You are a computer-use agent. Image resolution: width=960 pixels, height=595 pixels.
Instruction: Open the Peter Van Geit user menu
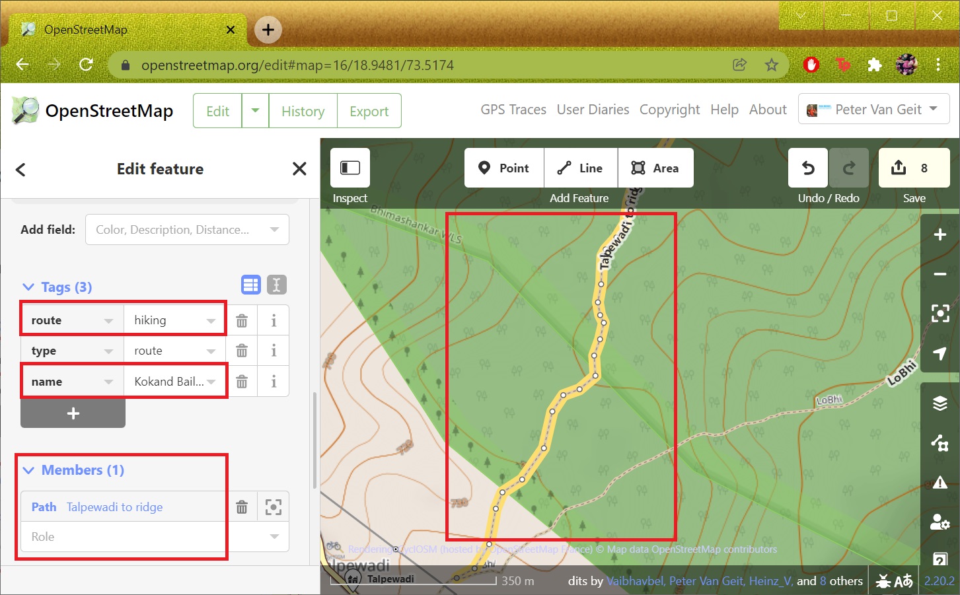(873, 109)
